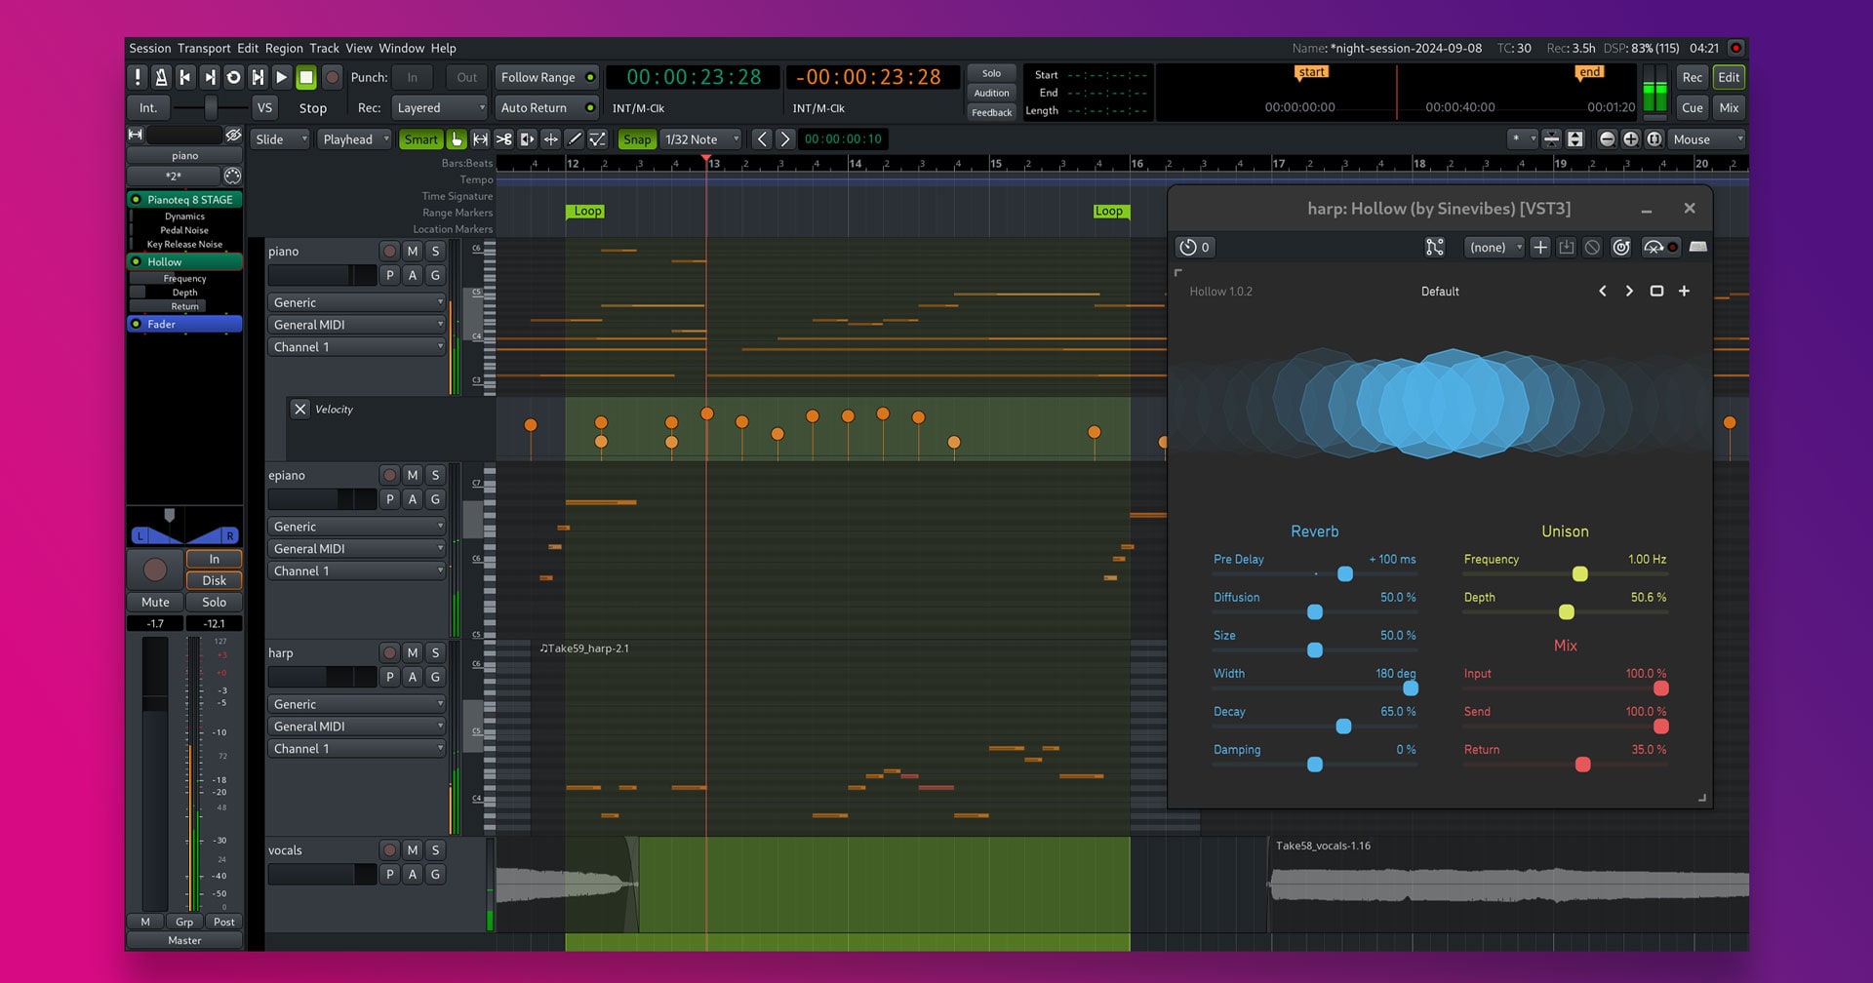Image resolution: width=1873 pixels, height=983 pixels.
Task: Open the Playhead edit point dropdown
Action: coord(355,139)
